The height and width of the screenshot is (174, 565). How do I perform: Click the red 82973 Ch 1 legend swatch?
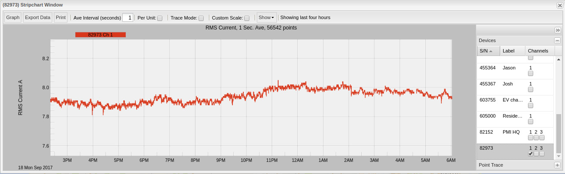[101, 35]
